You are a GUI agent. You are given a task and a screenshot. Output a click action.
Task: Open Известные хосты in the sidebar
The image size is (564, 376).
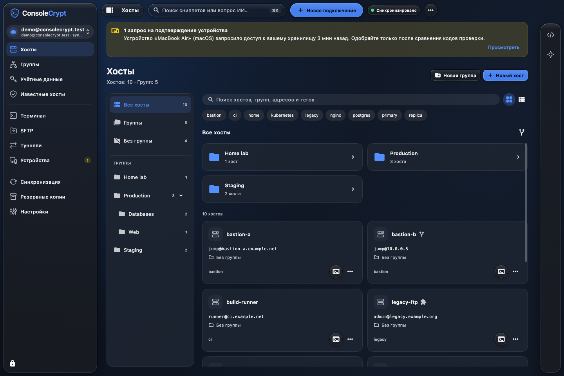coord(50,94)
